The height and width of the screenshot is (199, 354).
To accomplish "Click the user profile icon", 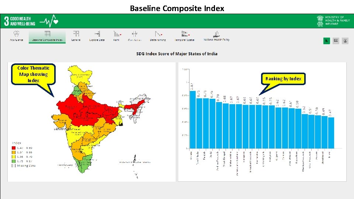I will (x=345, y=41).
